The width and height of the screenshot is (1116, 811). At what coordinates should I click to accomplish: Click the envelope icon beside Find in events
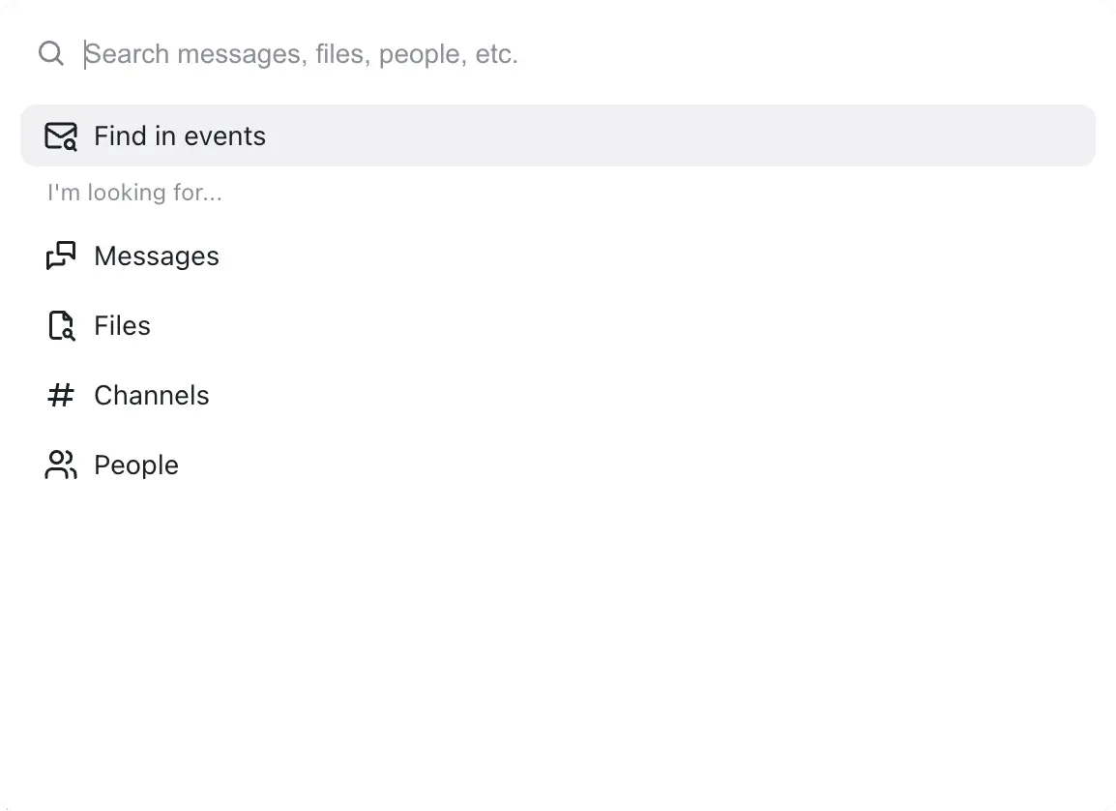[x=60, y=135]
